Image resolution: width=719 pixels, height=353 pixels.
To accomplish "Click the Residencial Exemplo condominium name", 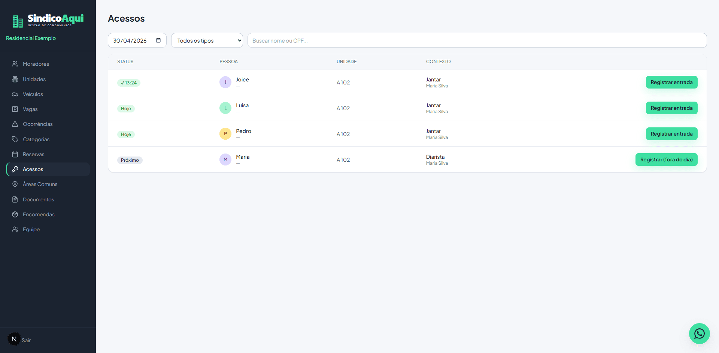I will (31, 38).
